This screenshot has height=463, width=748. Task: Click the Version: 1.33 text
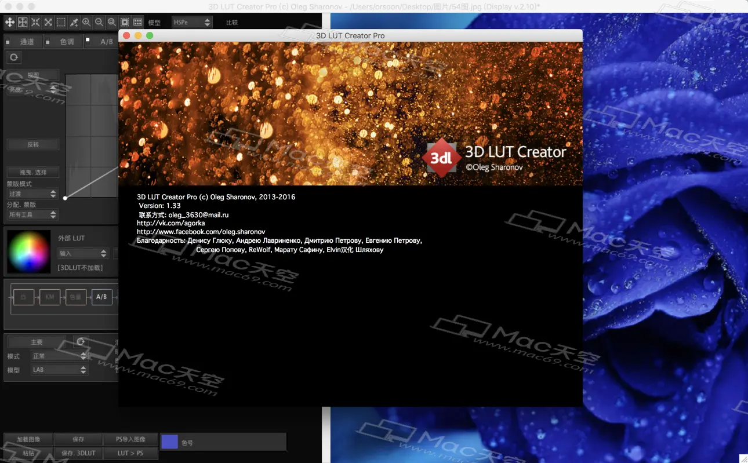pos(160,206)
